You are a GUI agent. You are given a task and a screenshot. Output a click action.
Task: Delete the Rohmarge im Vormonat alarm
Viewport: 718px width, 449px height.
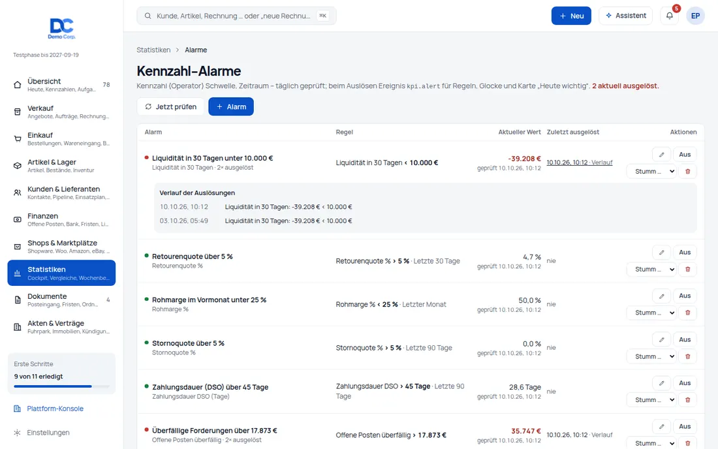point(687,313)
